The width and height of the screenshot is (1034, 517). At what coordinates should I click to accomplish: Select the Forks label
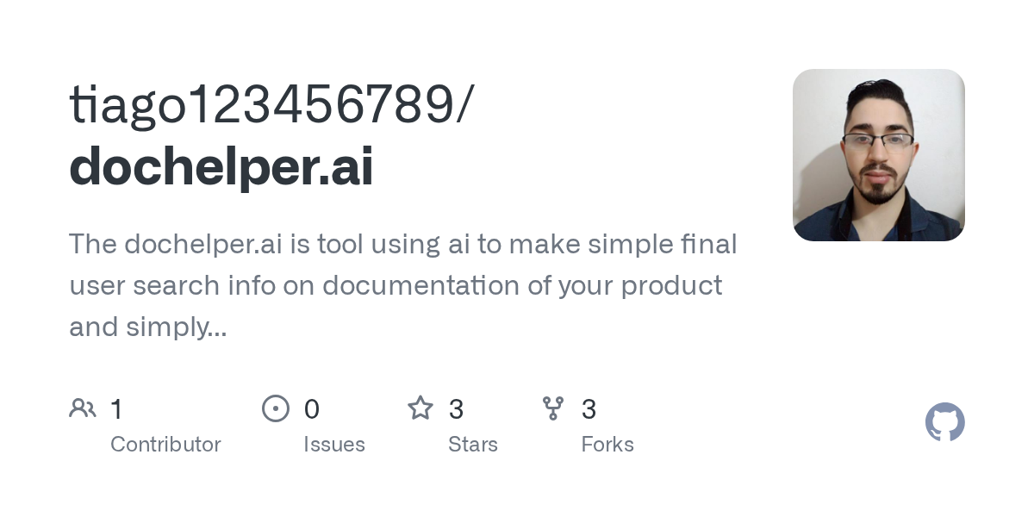(607, 445)
